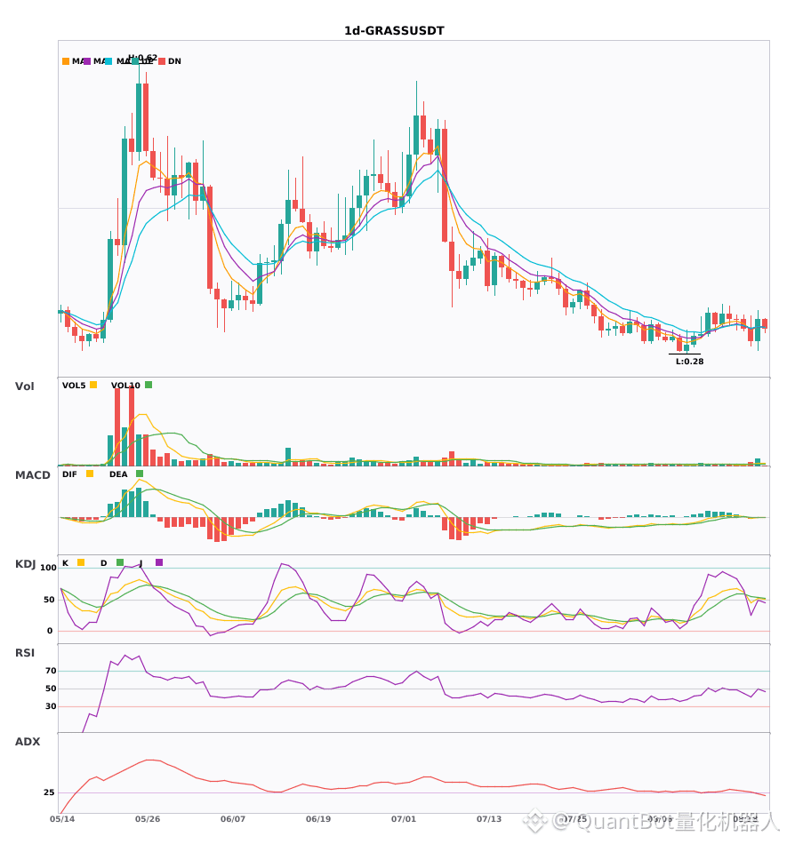Click the ADX 25 axis value

click(49, 792)
